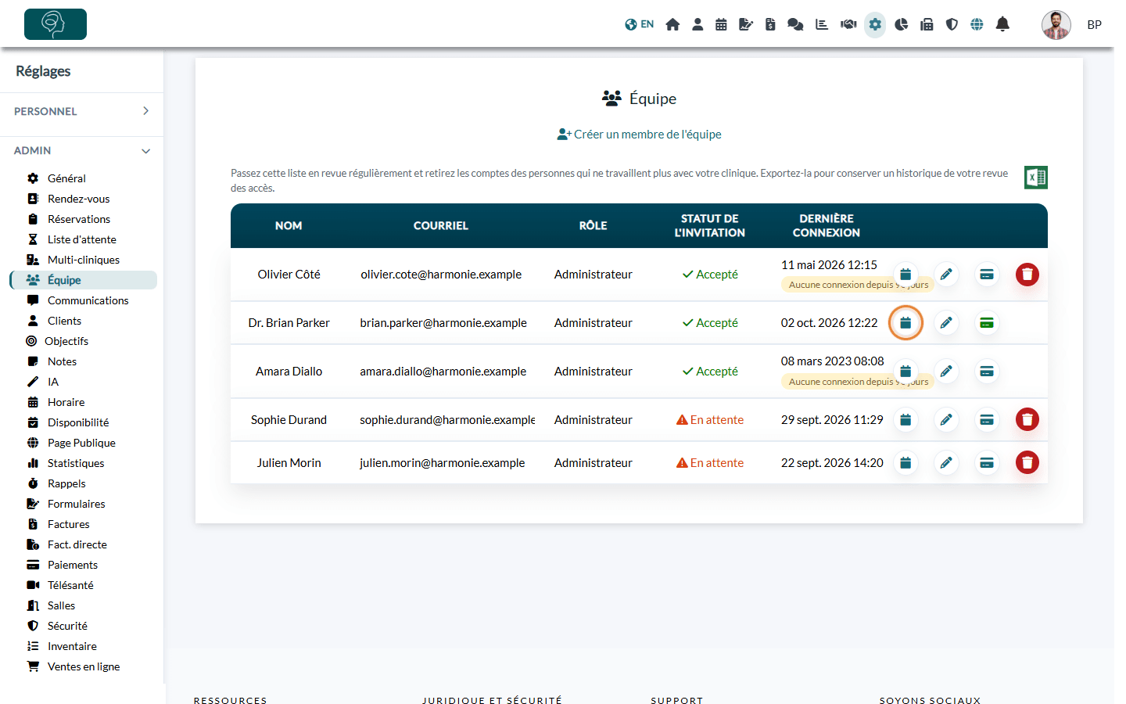Click the En attente status for Sophie Durand
Screen dimensions: 1126x704
coord(710,420)
